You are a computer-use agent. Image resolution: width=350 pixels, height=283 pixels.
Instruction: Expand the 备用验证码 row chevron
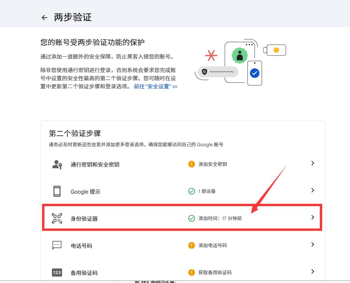[313, 271]
